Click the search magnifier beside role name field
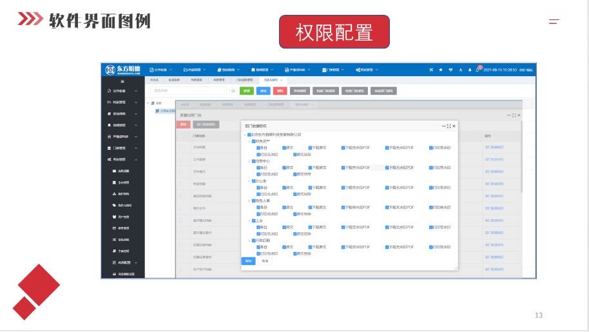Screen dimensions: 589x332 click(233, 91)
